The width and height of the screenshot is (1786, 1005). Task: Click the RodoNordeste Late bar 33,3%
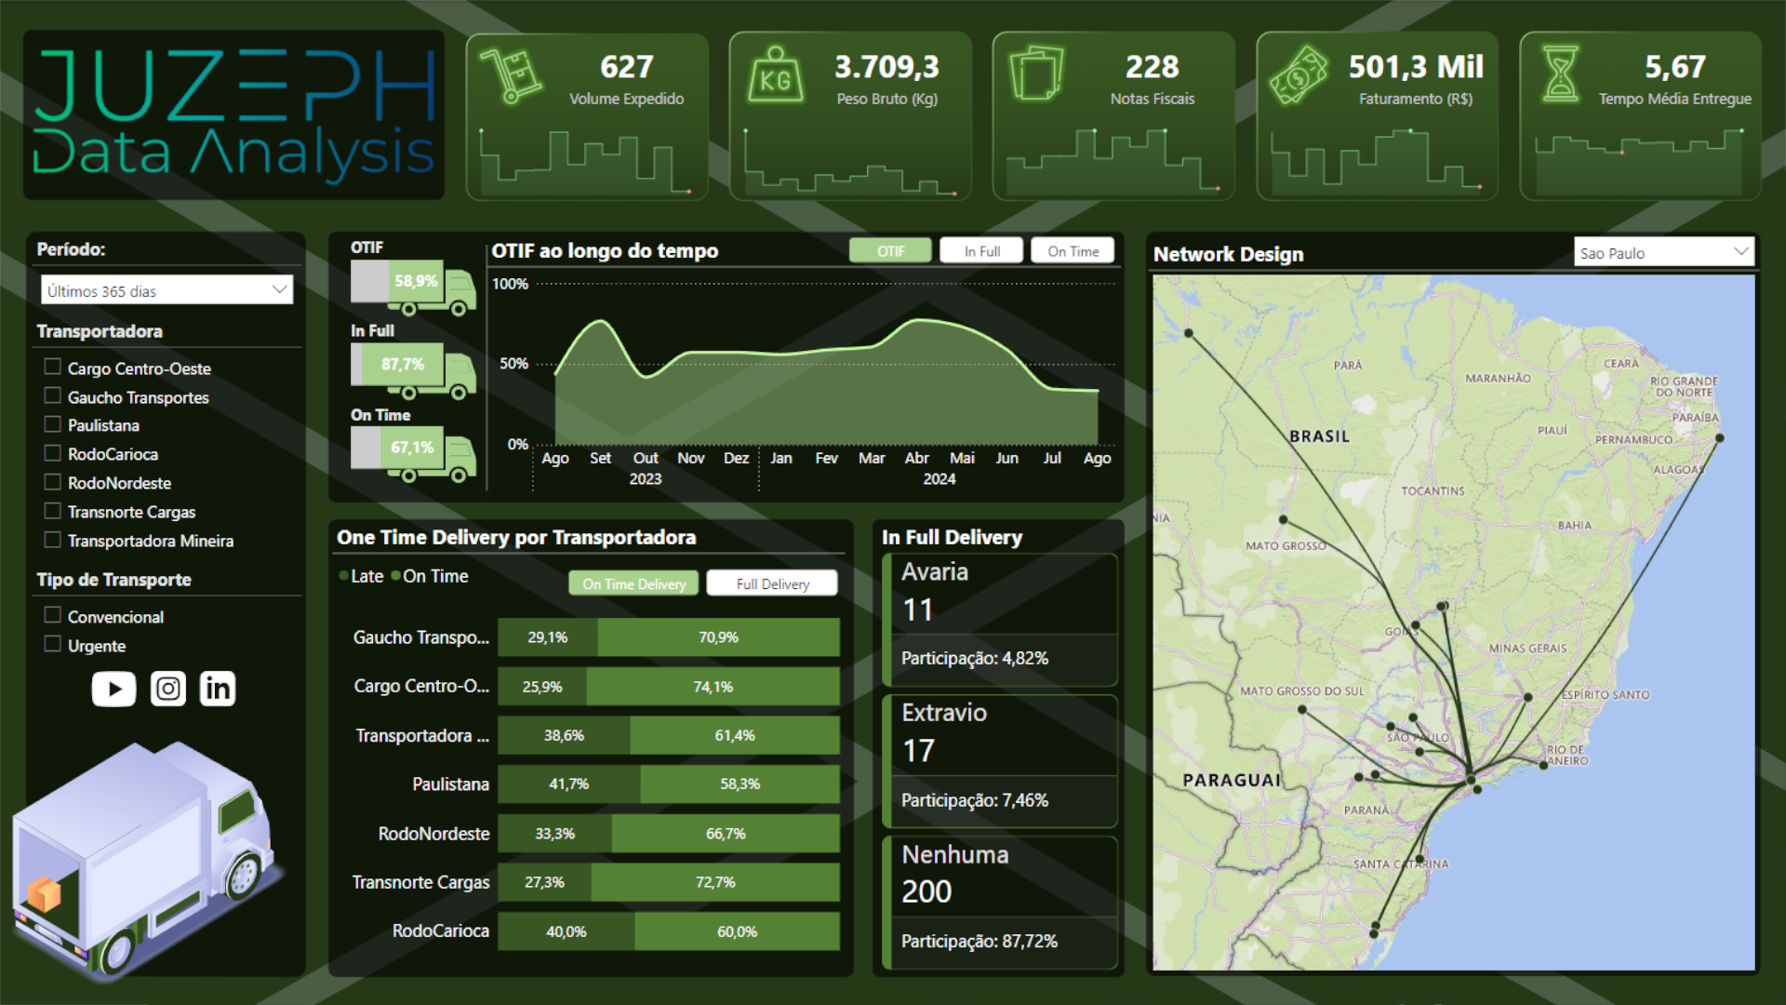pyautogui.click(x=555, y=834)
